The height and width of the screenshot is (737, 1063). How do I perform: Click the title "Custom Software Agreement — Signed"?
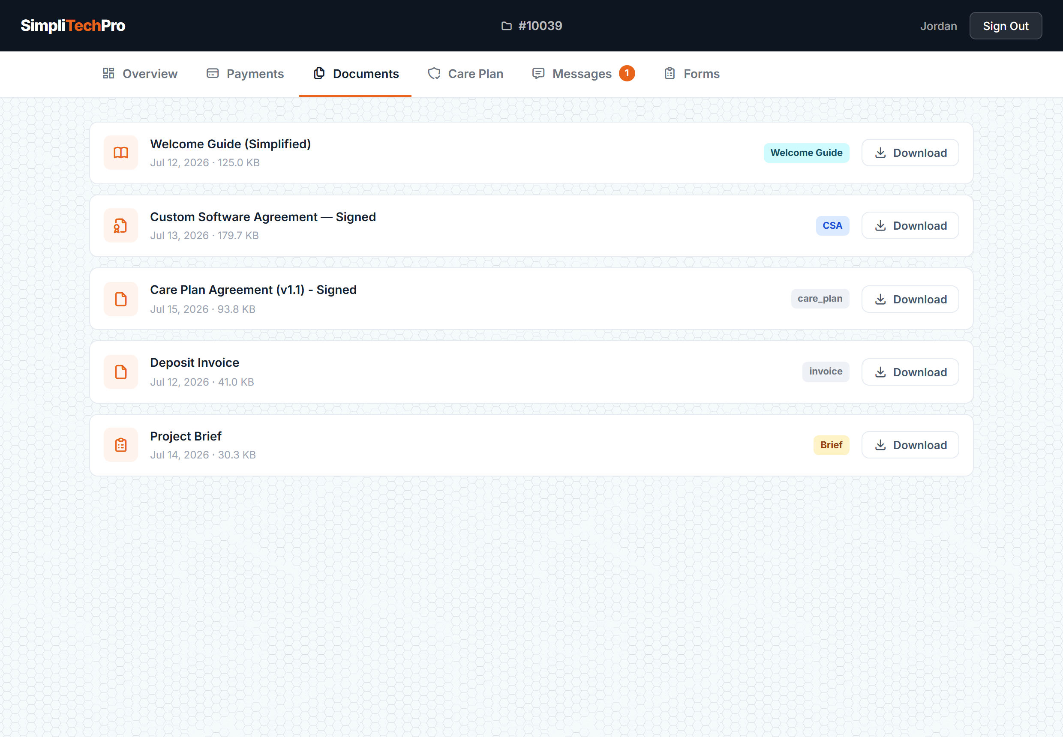[x=263, y=217]
